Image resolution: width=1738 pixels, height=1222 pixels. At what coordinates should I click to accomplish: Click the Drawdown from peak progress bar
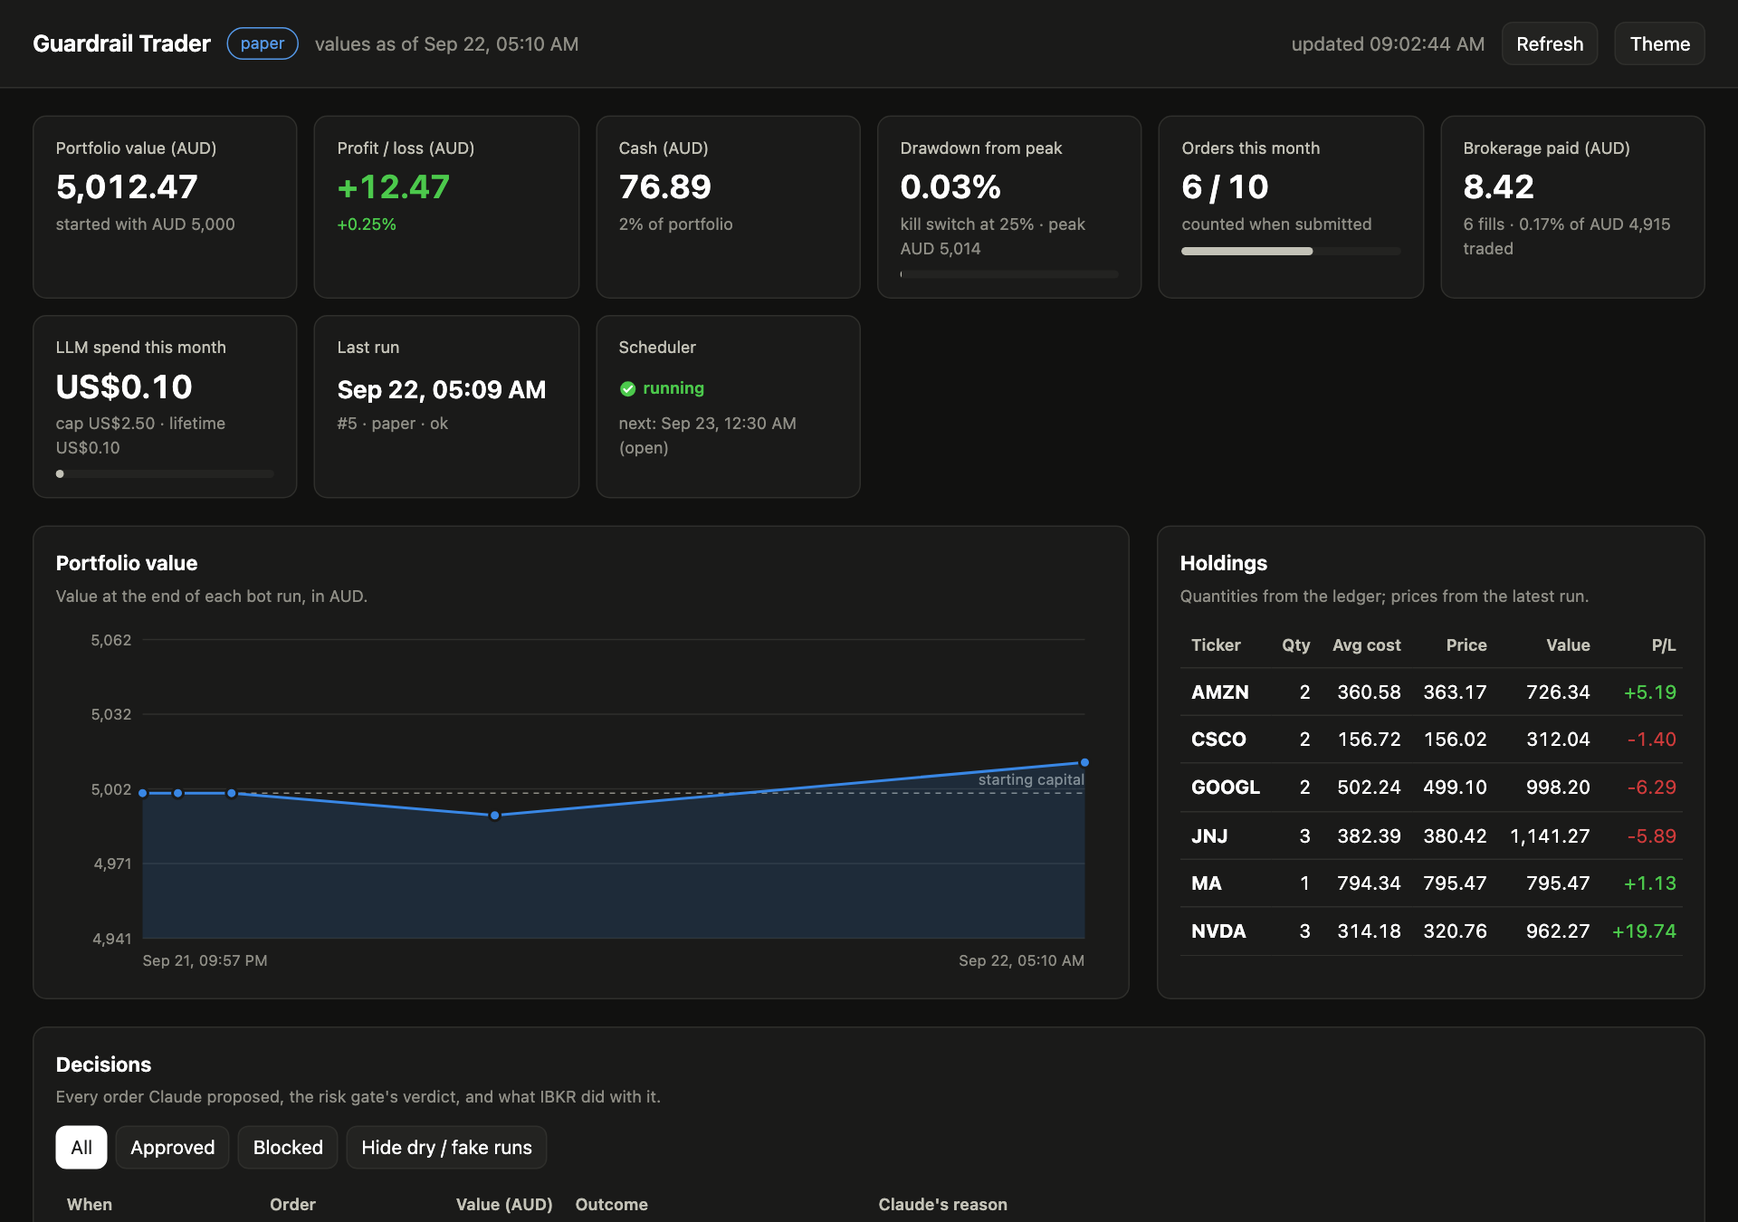click(x=1009, y=274)
